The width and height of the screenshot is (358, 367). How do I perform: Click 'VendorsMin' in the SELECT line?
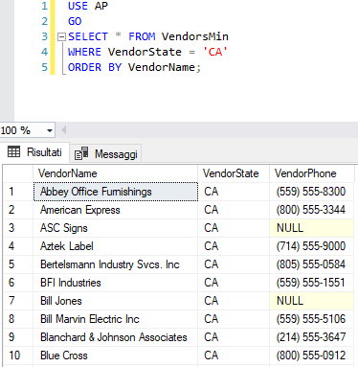(x=195, y=36)
